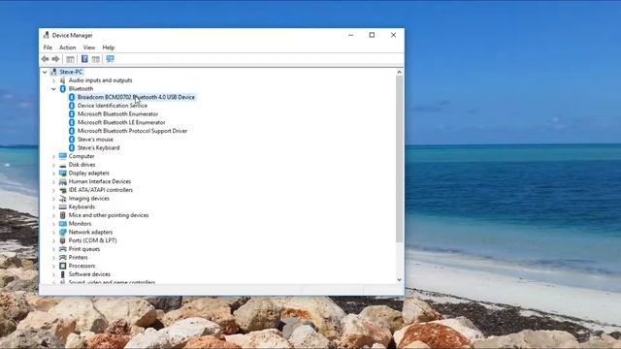This screenshot has width=621, height=349.
Task: Expand the Disk drives category
Action: click(53, 165)
